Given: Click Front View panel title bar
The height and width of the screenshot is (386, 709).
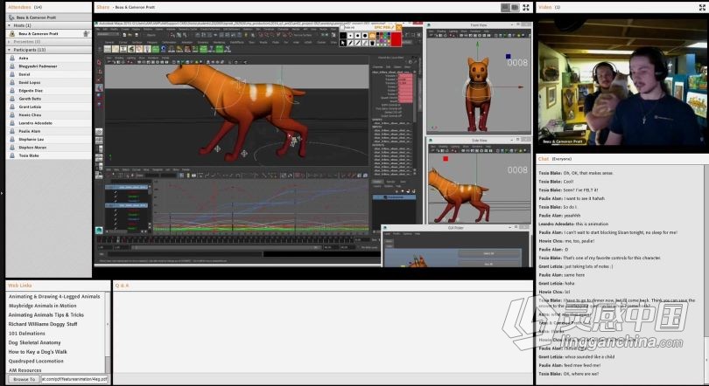Looking at the screenshot, I should (479, 25).
